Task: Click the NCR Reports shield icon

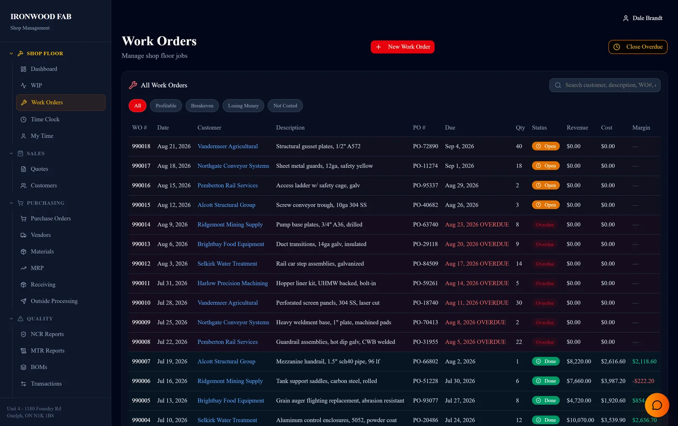Action: (x=23, y=334)
